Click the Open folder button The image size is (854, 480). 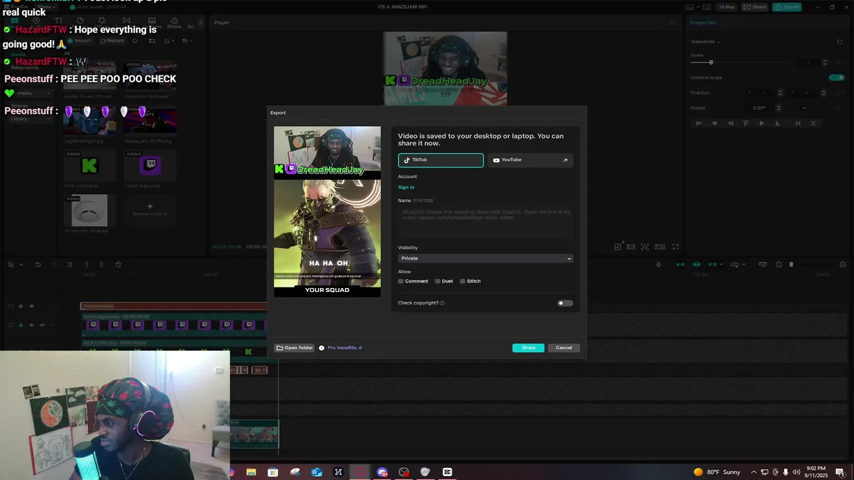294,348
